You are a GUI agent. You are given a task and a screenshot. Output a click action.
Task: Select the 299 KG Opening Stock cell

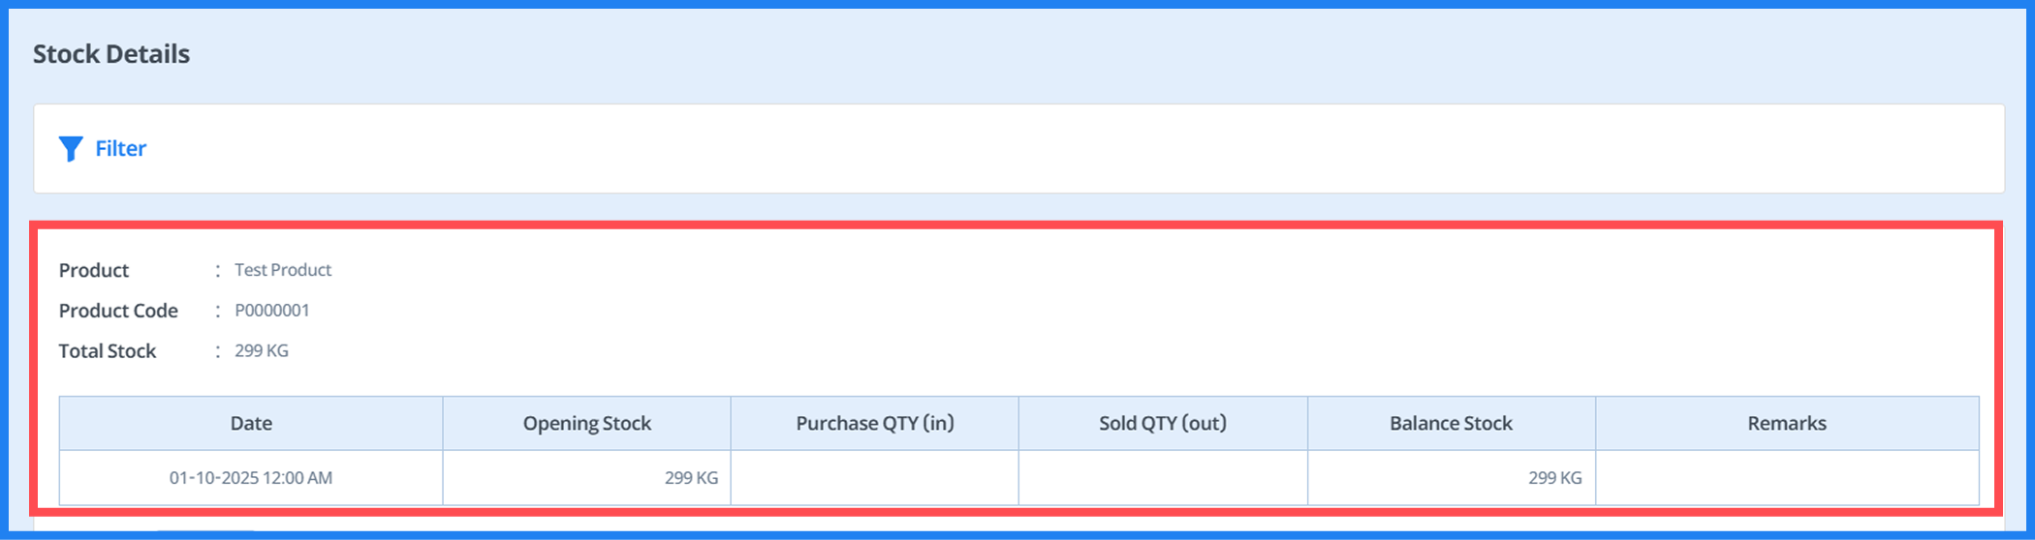tap(691, 478)
